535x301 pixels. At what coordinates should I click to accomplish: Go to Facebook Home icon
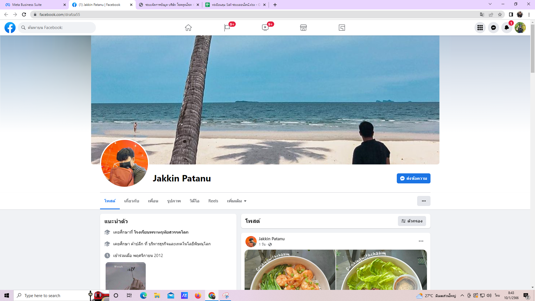tap(188, 28)
